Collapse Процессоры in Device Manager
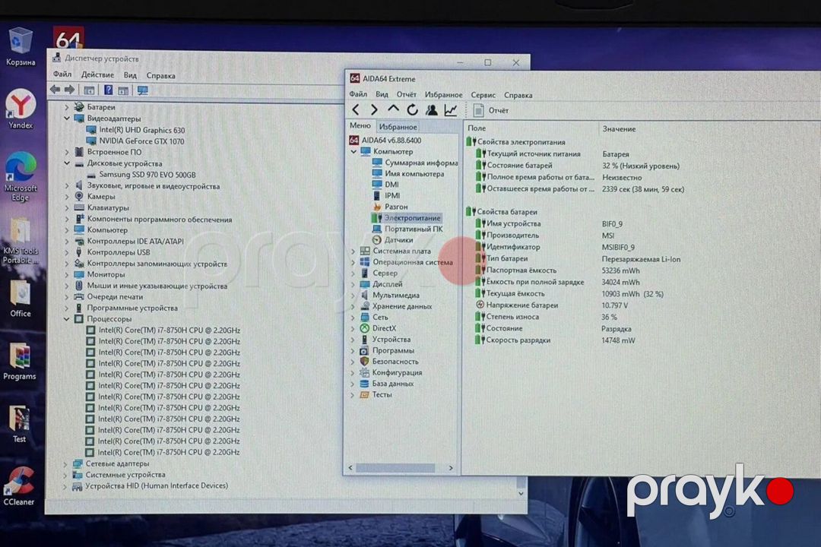 point(66,319)
